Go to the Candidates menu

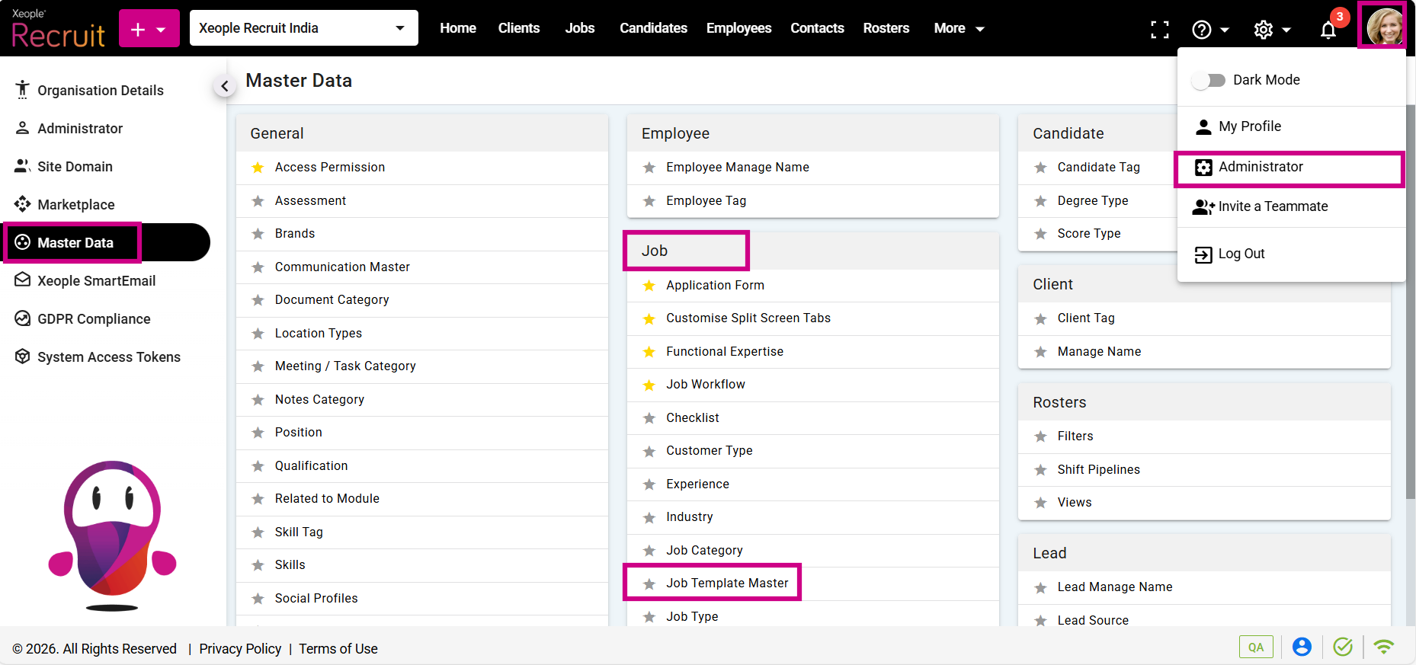(653, 28)
